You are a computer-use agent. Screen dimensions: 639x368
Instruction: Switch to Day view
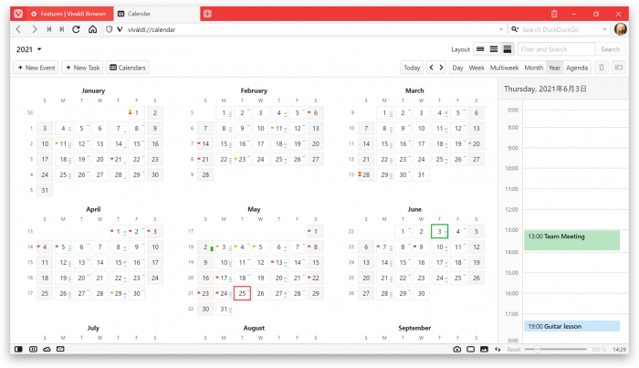(457, 68)
